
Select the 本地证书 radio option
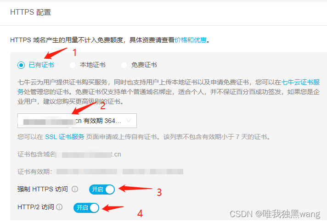tap(73, 65)
